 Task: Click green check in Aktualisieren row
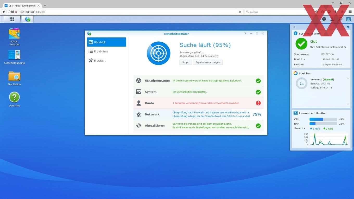coord(258,126)
